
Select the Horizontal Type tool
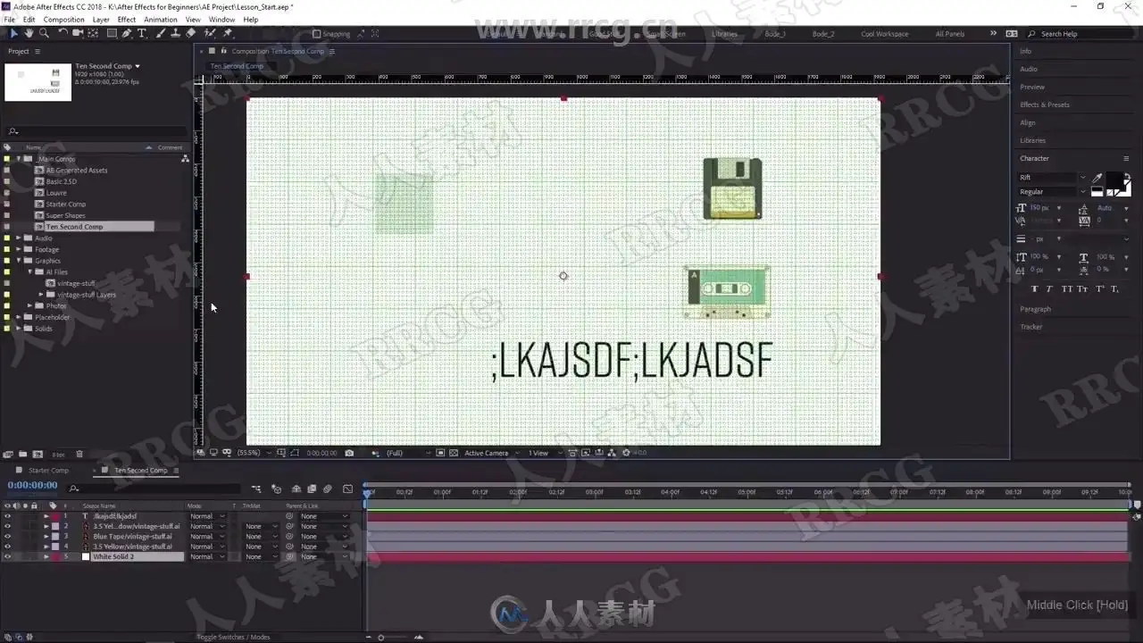(141, 33)
